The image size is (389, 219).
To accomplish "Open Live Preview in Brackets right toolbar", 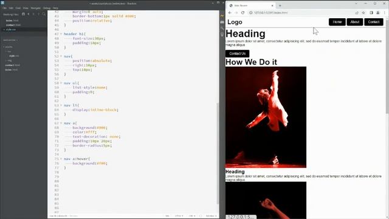I will pyautogui.click(x=222, y=16).
